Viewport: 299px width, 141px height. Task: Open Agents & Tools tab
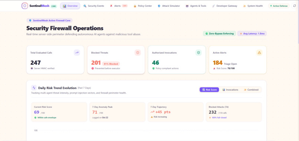pos(196,6)
